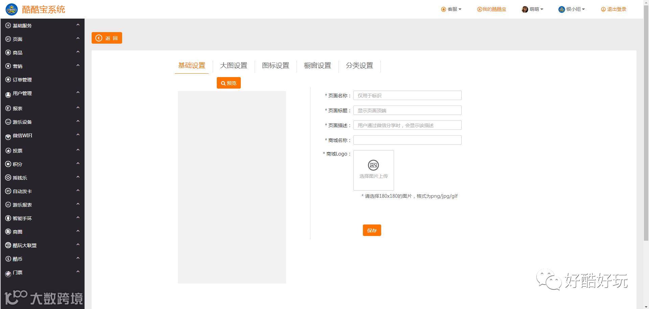
Task: Click the 酷玩大联盟 menu label
Action: tap(25, 245)
